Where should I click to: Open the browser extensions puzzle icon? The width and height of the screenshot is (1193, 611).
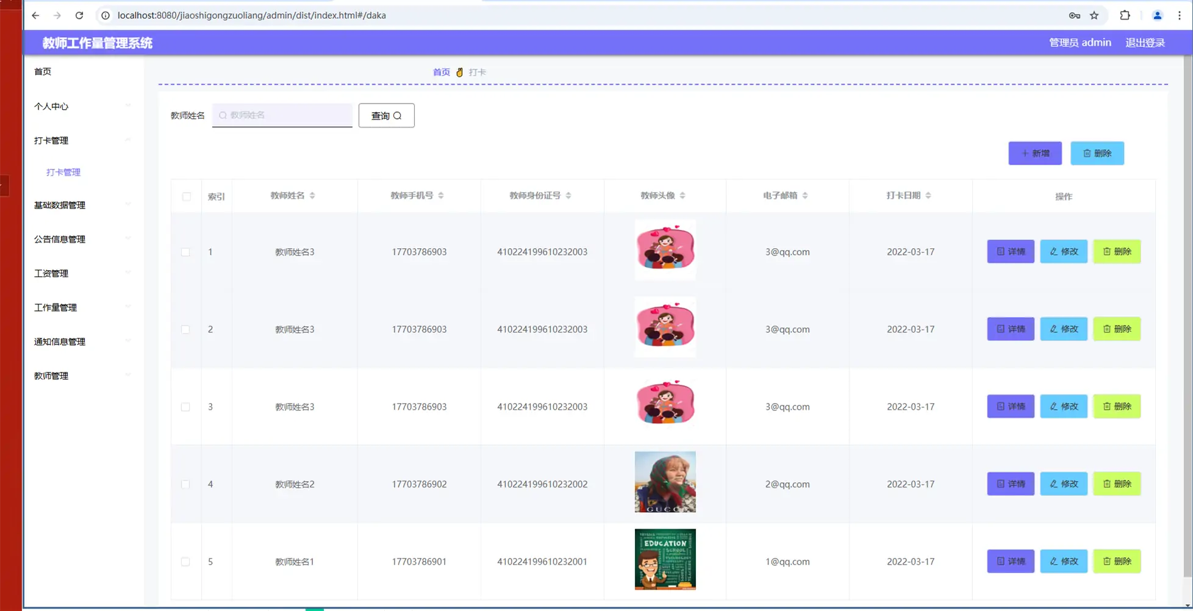(x=1125, y=15)
